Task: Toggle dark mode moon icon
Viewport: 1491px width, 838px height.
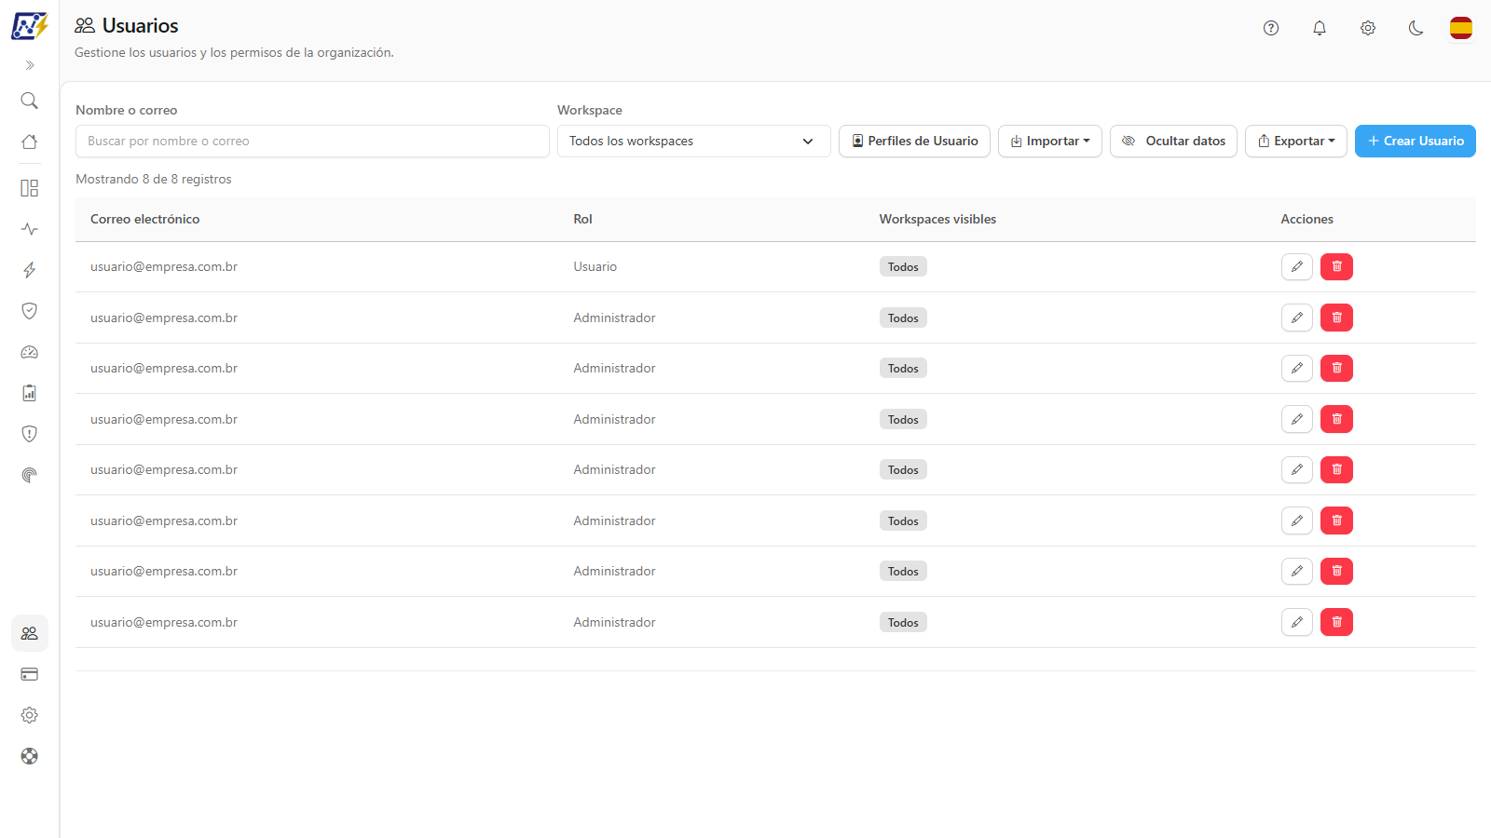Action: pyautogui.click(x=1416, y=28)
